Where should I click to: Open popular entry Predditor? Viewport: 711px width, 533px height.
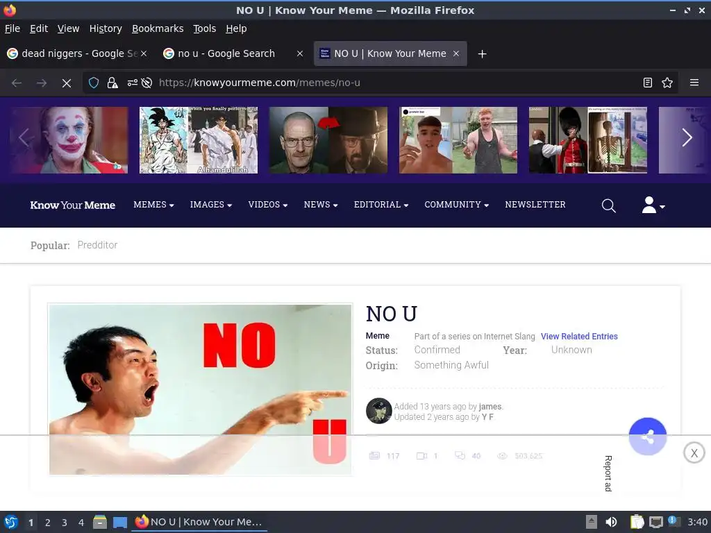coord(97,245)
